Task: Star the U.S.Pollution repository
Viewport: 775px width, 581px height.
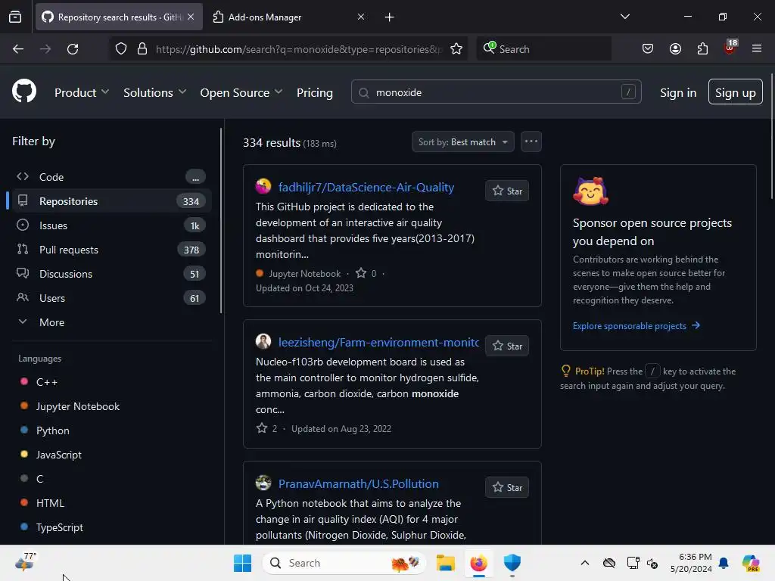Action: (x=507, y=487)
